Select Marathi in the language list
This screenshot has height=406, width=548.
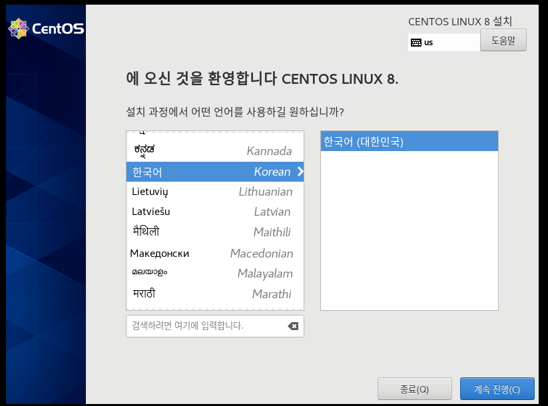[x=215, y=294]
